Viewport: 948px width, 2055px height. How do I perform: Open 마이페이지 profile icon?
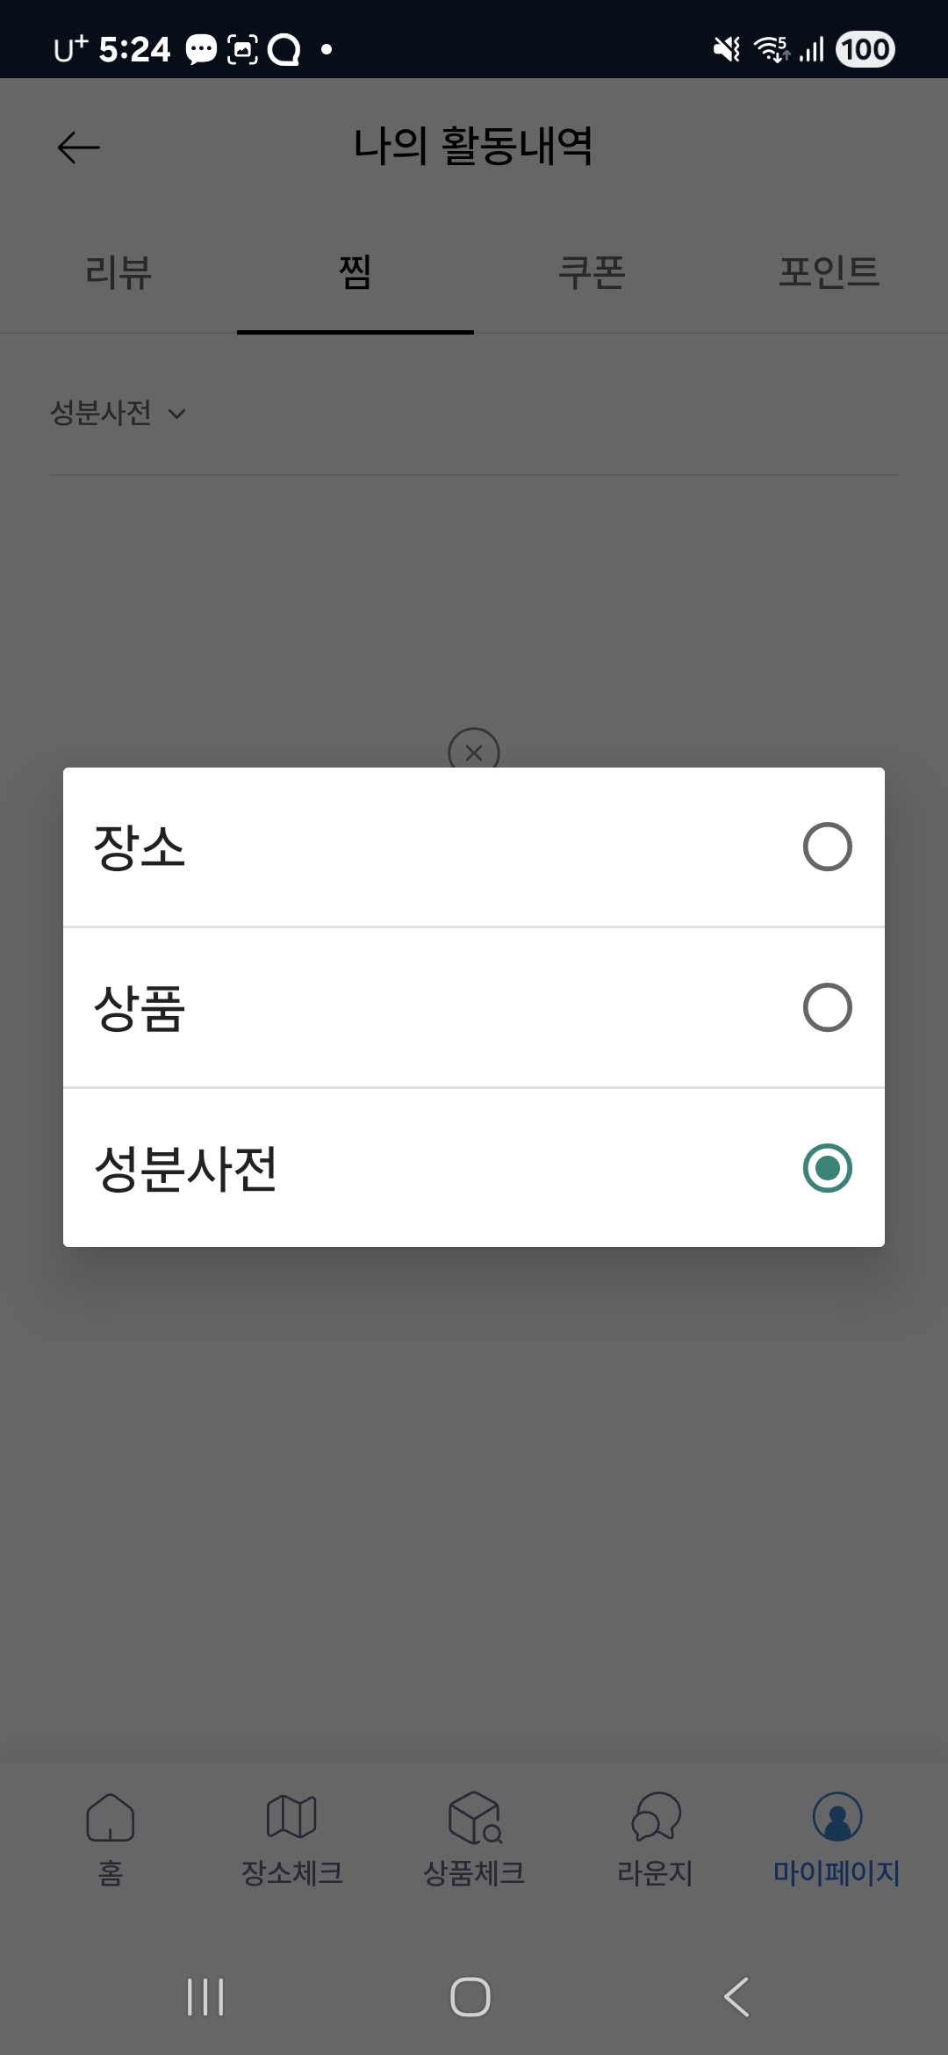click(x=837, y=1817)
